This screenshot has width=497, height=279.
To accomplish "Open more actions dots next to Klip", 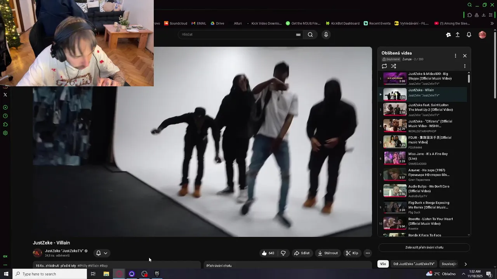I will pyautogui.click(x=368, y=253).
